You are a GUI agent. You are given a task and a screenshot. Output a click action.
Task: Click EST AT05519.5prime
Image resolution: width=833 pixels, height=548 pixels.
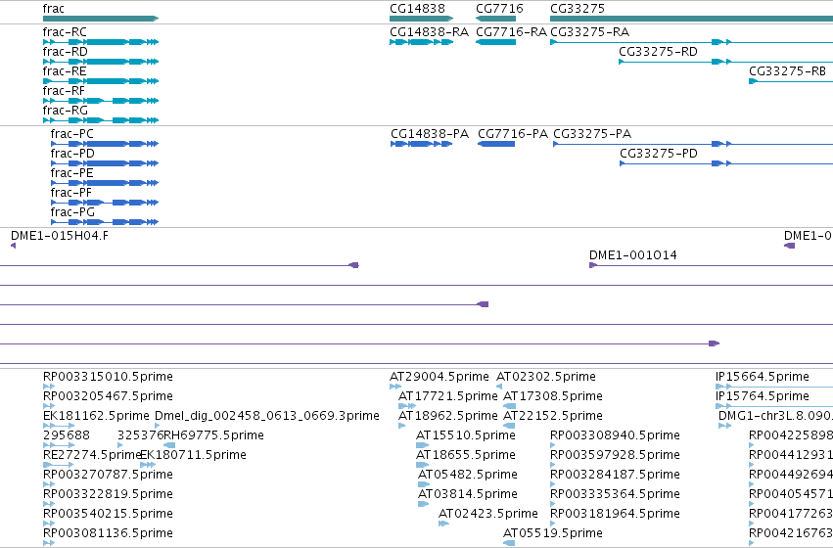[x=509, y=543]
